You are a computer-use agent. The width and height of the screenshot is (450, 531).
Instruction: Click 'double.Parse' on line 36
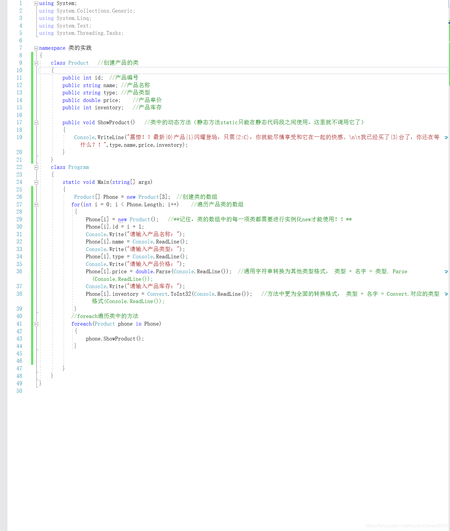click(x=153, y=271)
